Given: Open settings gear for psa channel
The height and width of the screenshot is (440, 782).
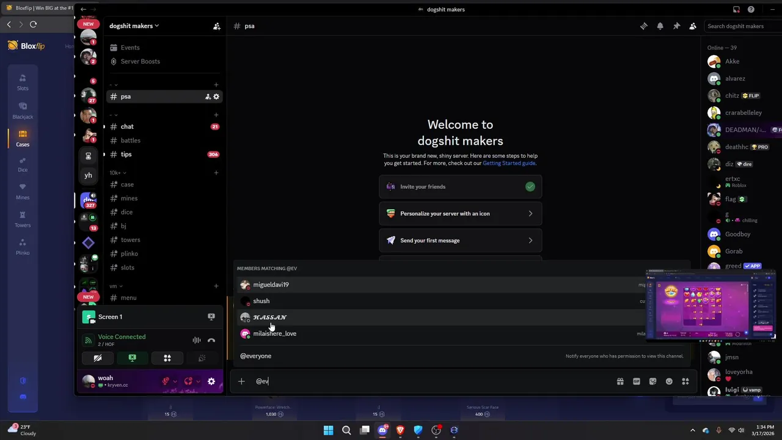Looking at the screenshot, I should [216, 97].
